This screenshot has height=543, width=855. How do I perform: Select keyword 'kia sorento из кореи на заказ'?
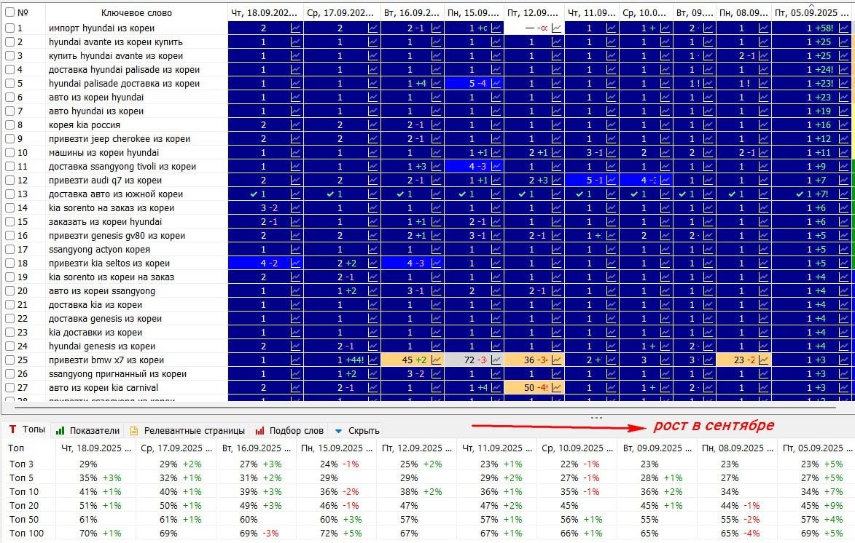click(112, 277)
